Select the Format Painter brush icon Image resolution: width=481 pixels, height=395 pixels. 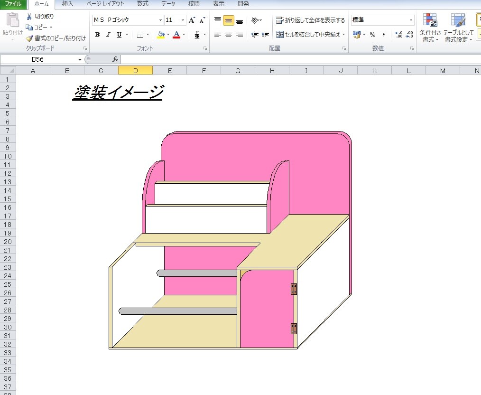pyautogui.click(x=29, y=38)
